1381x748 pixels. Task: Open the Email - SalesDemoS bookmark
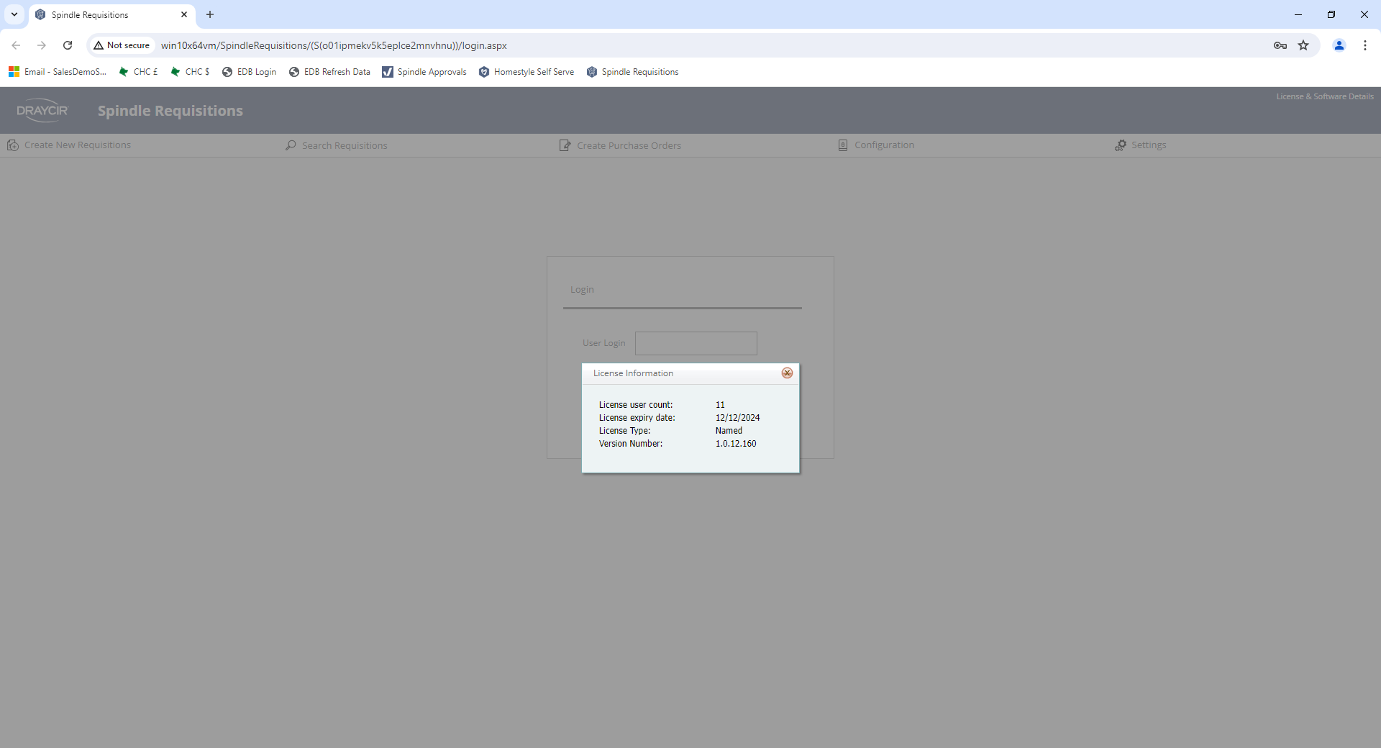click(x=58, y=72)
